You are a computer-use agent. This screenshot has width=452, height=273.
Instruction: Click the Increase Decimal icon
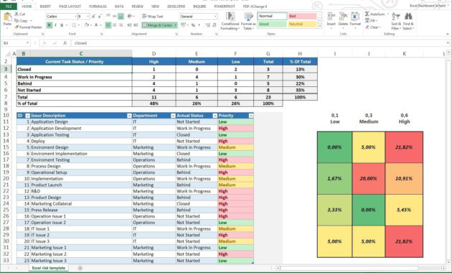pyautogui.click(x=207, y=25)
